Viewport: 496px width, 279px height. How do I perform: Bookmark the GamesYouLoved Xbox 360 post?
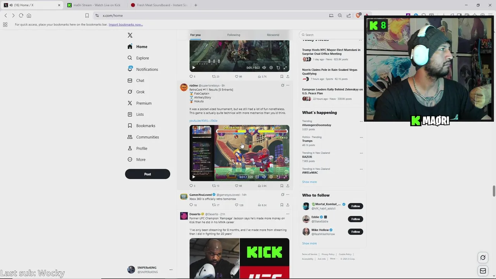pos(282,205)
